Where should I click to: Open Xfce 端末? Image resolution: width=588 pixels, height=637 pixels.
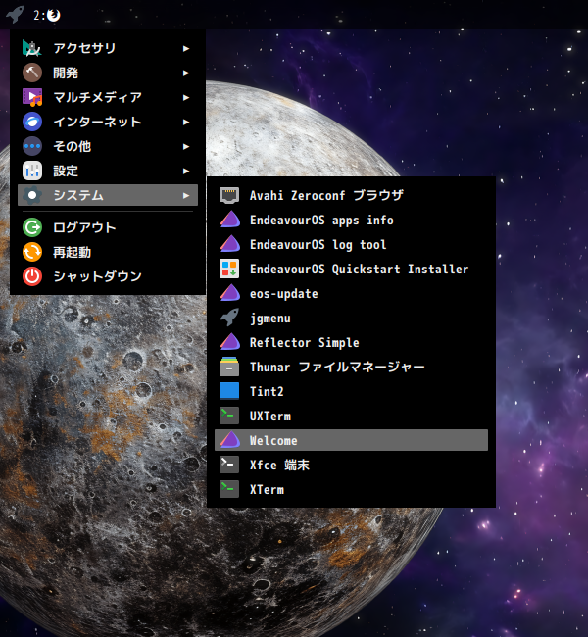tap(351, 465)
